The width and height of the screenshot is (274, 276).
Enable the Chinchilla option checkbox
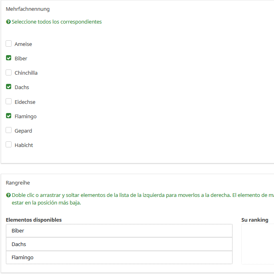(x=9, y=73)
